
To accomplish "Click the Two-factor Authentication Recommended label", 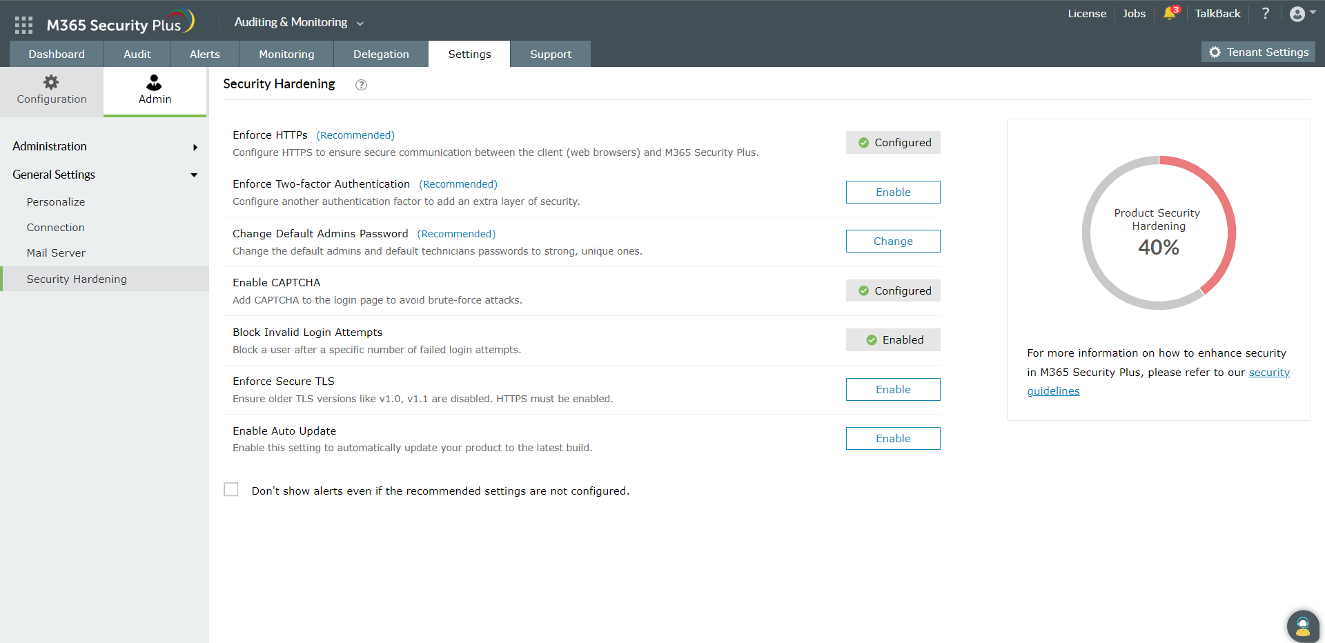I will pos(458,184).
